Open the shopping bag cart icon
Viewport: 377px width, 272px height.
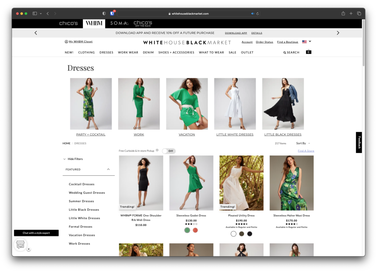308,52
